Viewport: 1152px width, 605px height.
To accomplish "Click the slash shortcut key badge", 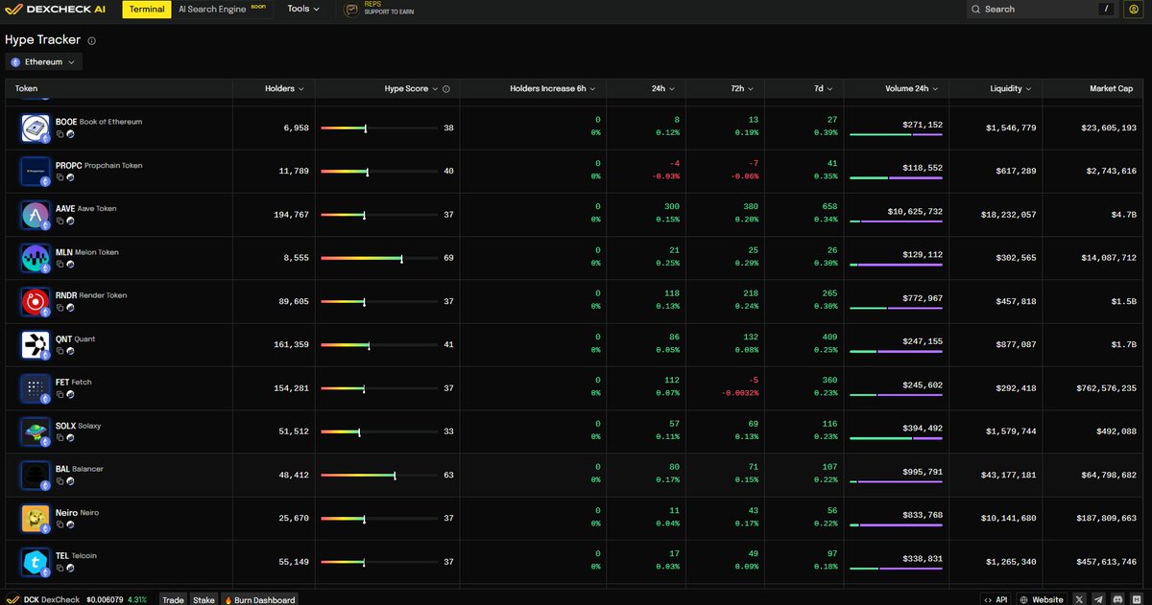I will point(1106,9).
